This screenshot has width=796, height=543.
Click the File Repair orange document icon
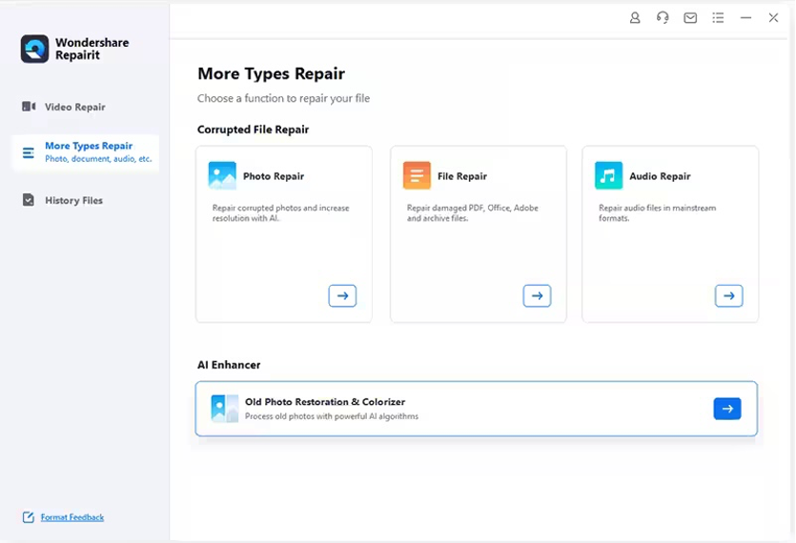coord(417,175)
